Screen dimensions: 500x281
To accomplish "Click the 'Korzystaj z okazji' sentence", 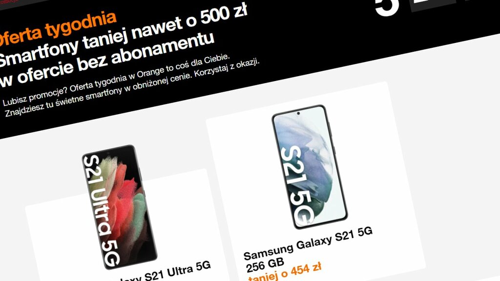I will point(227,67).
